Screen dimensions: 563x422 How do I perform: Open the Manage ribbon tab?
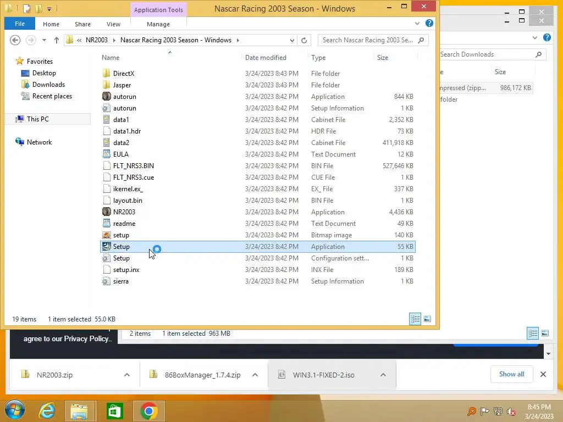158,24
